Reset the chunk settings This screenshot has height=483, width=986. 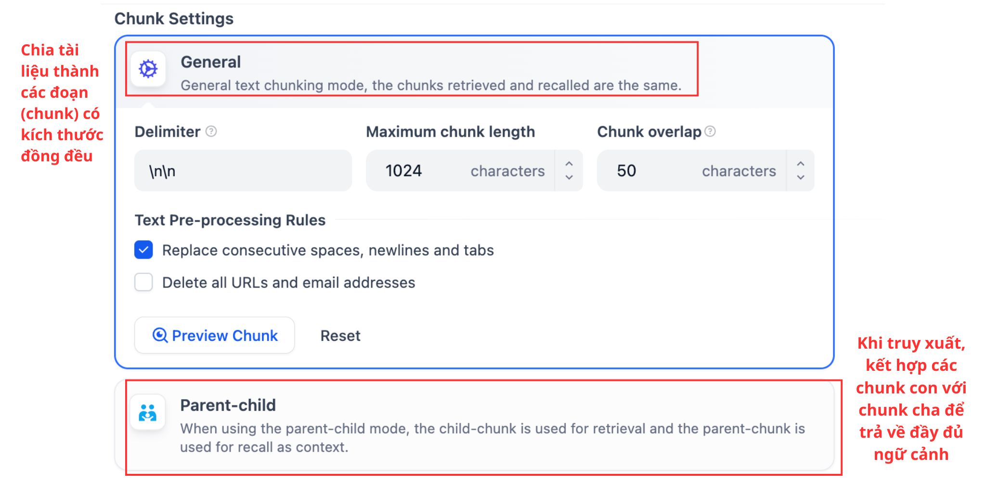pos(340,335)
